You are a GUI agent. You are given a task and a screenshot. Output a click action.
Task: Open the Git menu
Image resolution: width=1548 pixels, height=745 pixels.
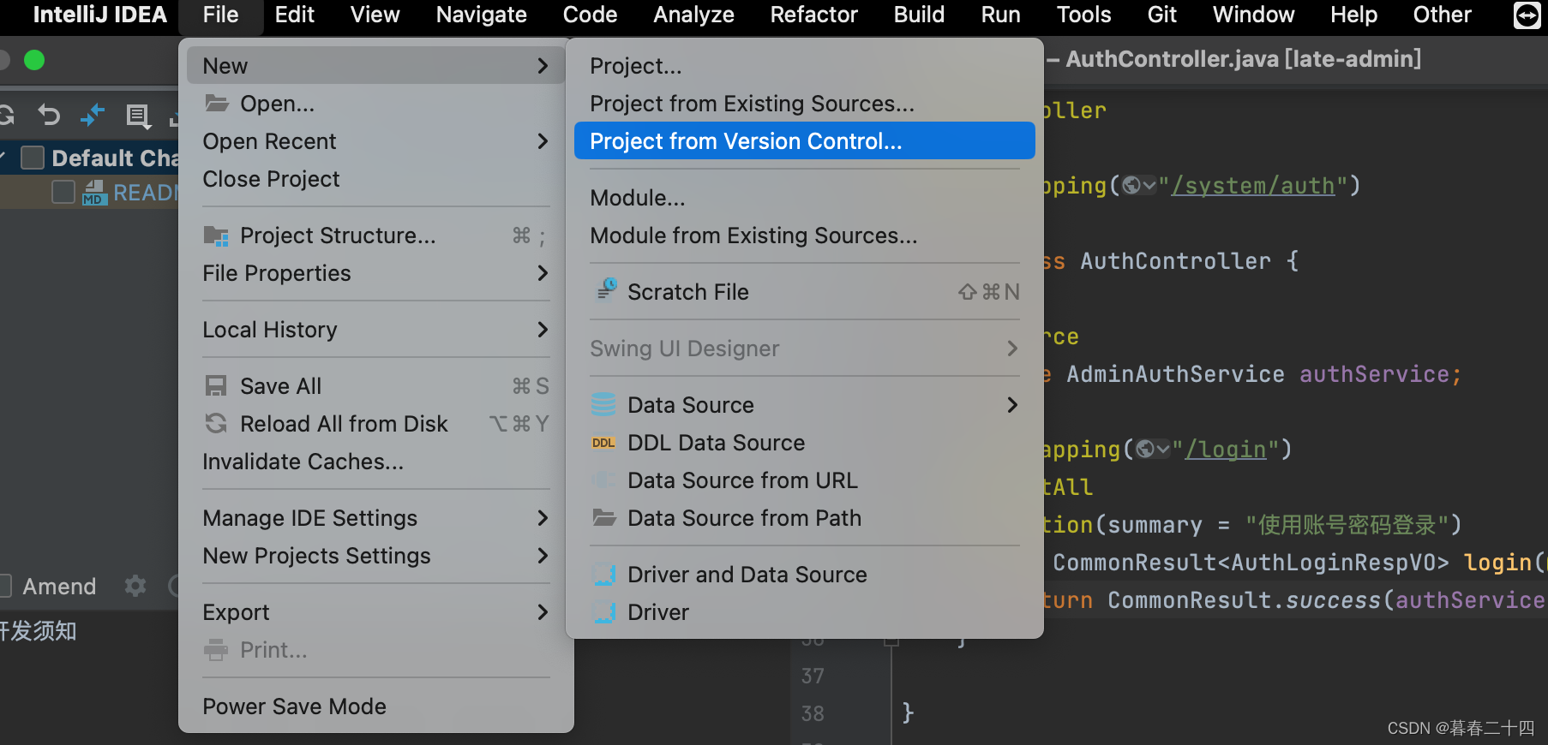tap(1161, 15)
